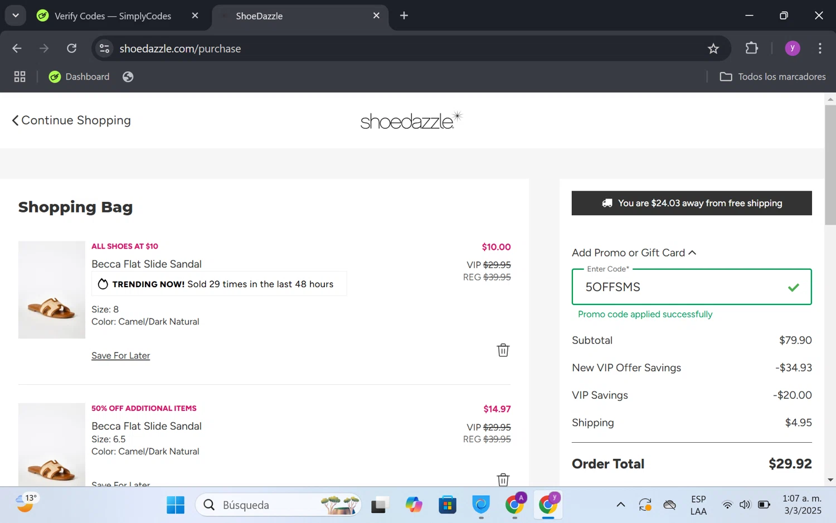Open the Todos los marcadores folder
The image size is (836, 523).
pyautogui.click(x=773, y=77)
